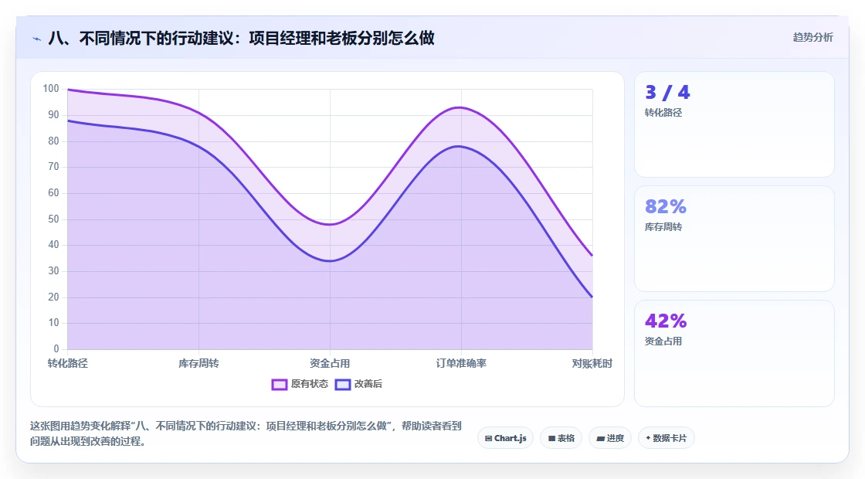Screen dimensions: 865x479
Task: Click the 订单准确率 x-axis label
Action: [x=461, y=363]
